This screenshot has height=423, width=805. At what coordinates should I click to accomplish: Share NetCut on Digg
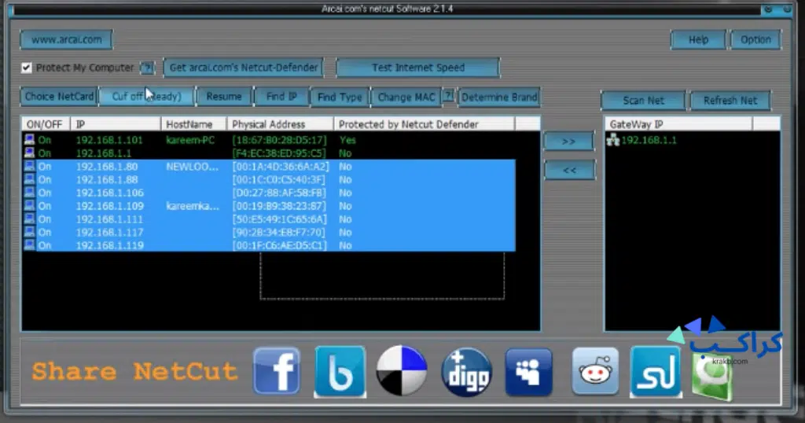pyautogui.click(x=467, y=372)
